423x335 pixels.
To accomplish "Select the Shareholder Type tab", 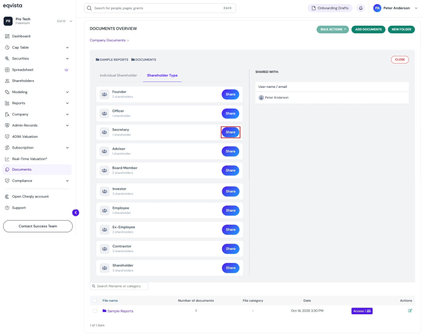I will coord(162,75).
